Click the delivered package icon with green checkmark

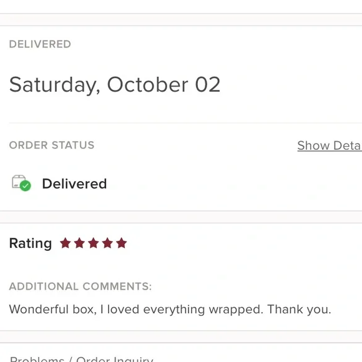tap(21, 183)
